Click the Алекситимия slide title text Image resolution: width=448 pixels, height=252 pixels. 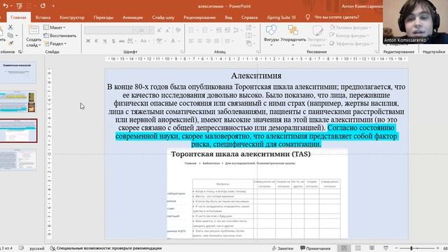pyautogui.click(x=256, y=76)
